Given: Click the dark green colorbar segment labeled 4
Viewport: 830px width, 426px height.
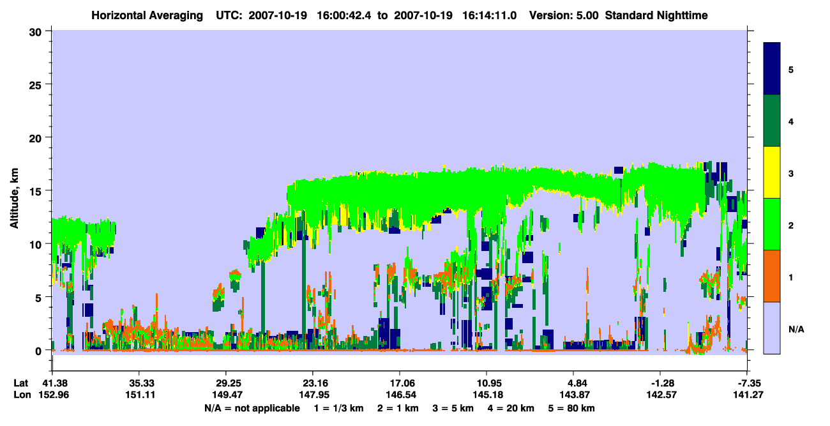Looking at the screenshot, I should tap(772, 121).
